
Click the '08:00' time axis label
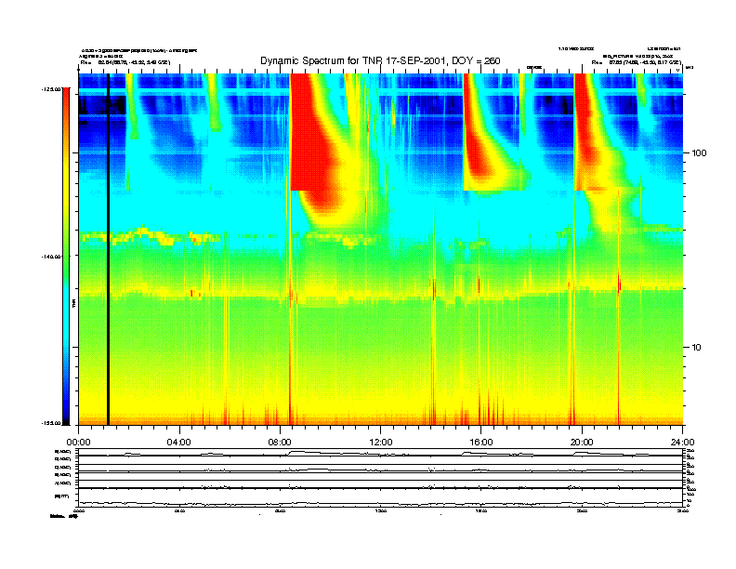coord(280,443)
